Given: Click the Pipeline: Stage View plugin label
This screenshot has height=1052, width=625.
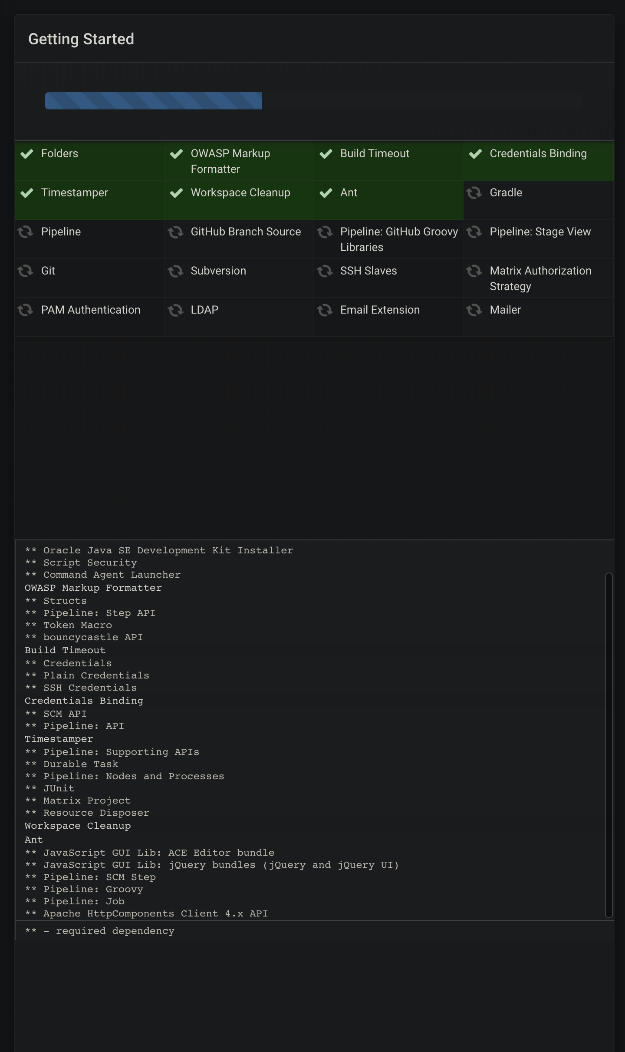Looking at the screenshot, I should pyautogui.click(x=540, y=232).
